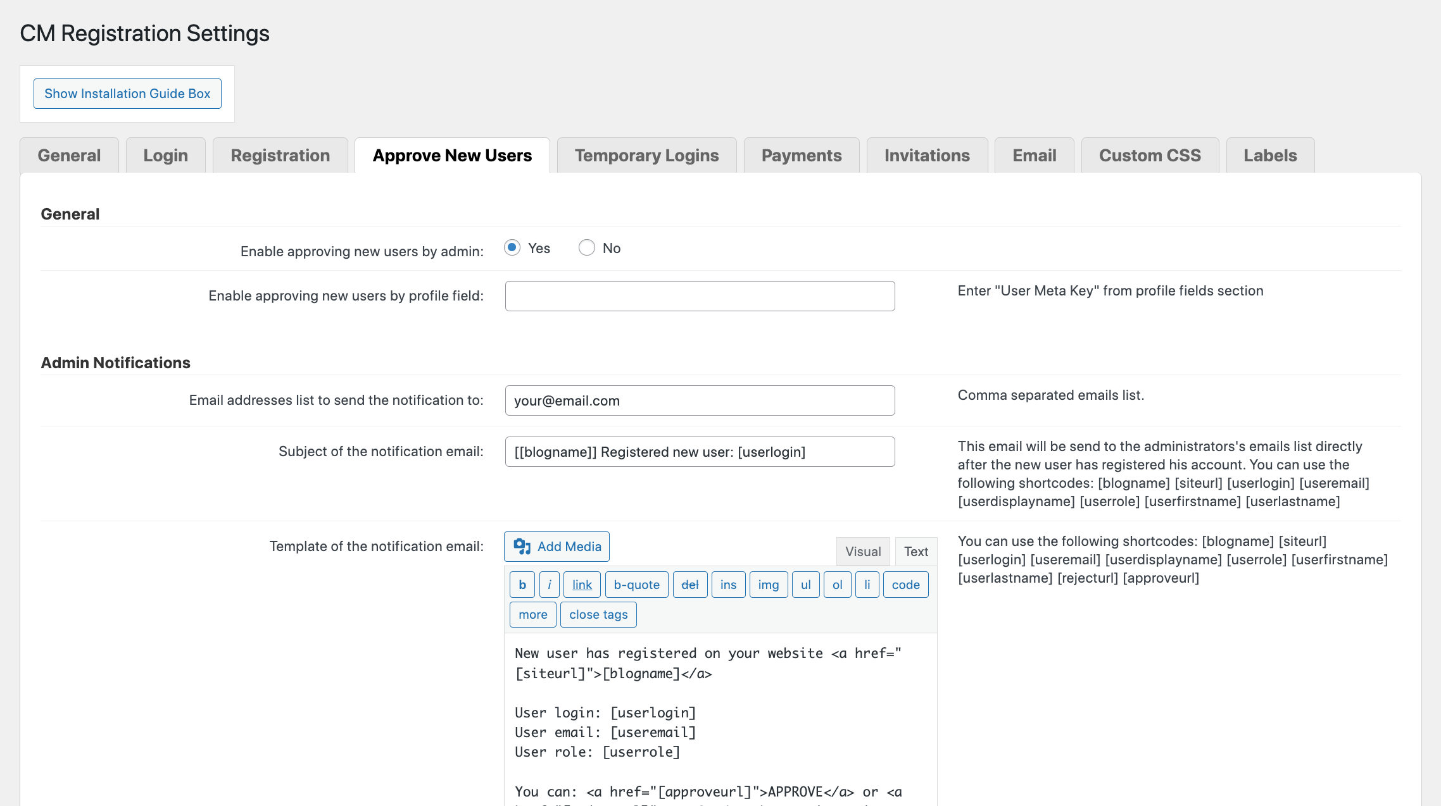
Task: Click the close tags button
Action: coord(598,614)
